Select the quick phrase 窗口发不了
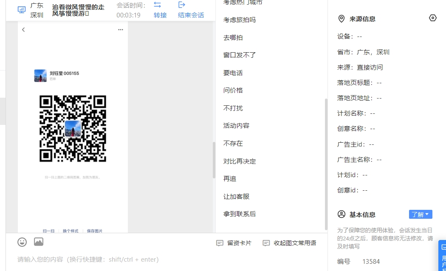 point(240,55)
